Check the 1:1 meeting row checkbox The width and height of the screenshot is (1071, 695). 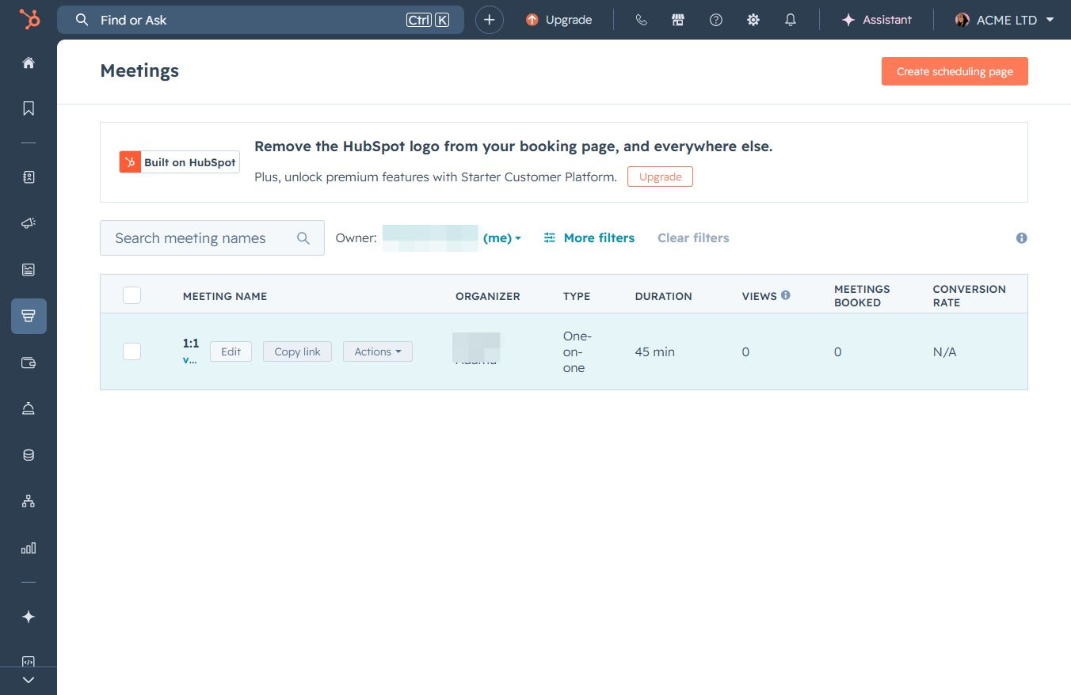(x=132, y=351)
